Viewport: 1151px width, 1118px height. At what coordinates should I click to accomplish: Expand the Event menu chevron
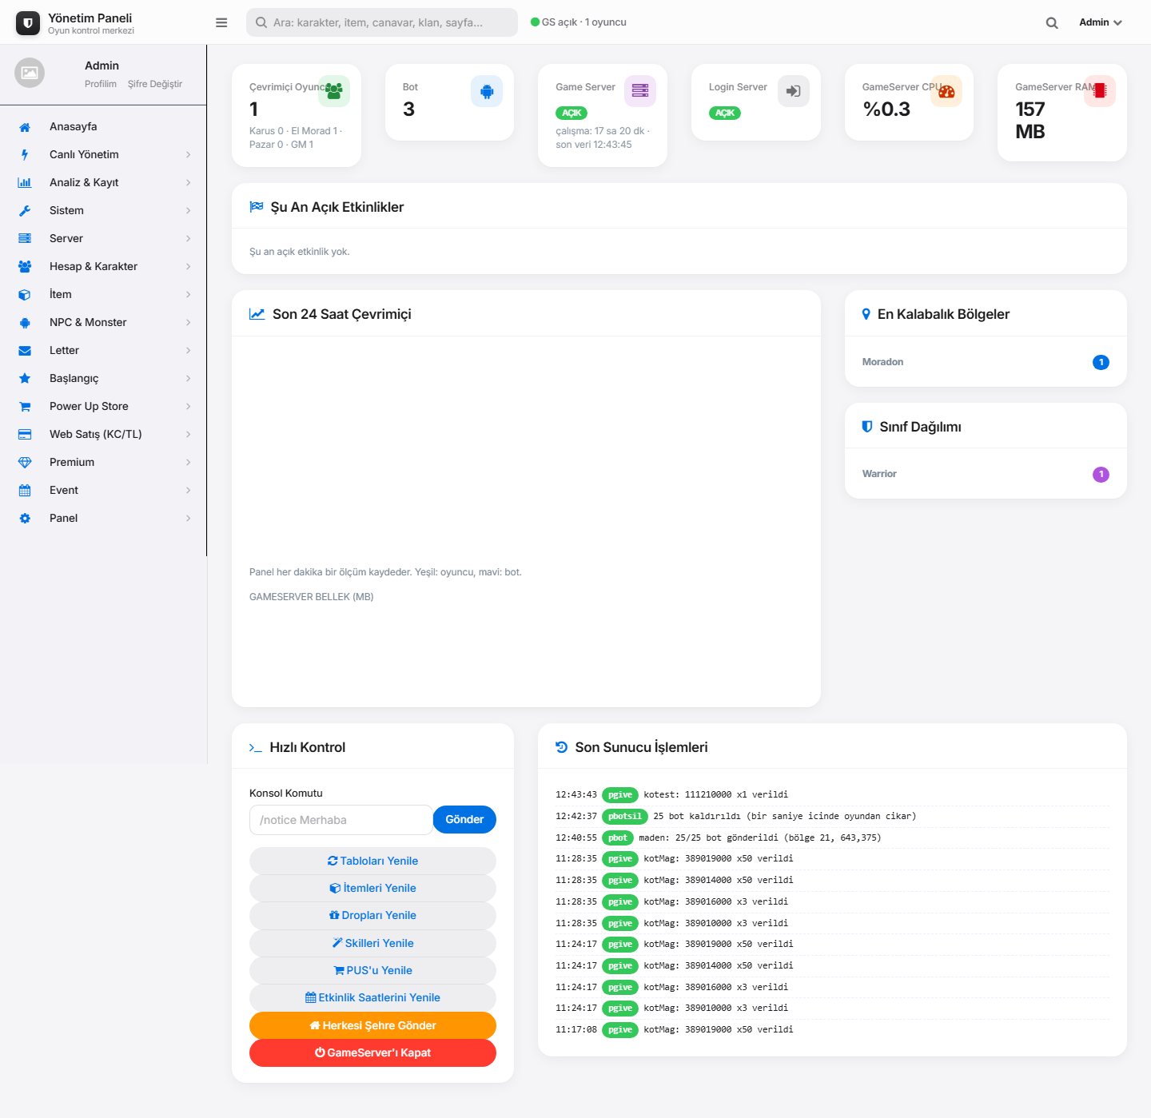click(189, 491)
